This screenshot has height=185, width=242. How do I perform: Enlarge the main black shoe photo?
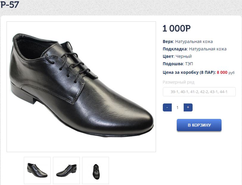tap(81, 87)
